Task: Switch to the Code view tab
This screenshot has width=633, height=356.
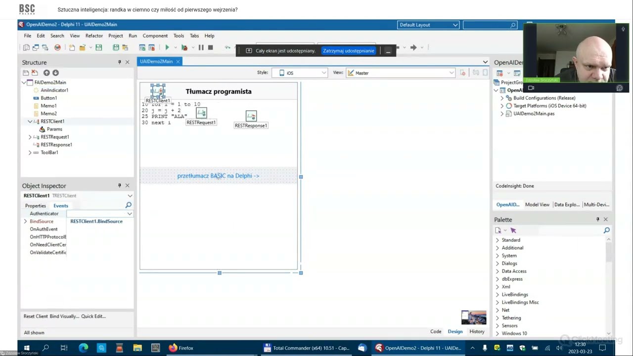Action: coord(436,332)
